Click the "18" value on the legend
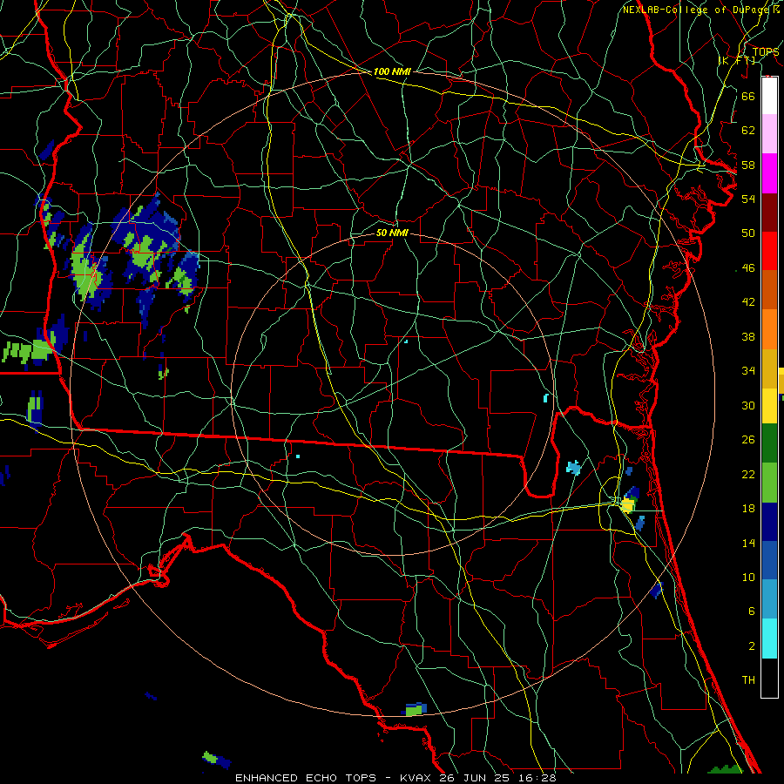This screenshot has width=784, height=784. 748,509
